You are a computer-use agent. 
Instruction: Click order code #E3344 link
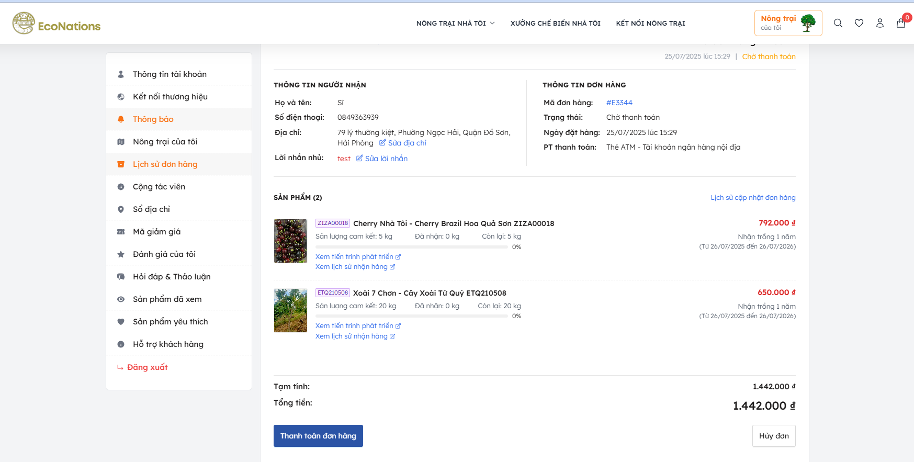click(x=619, y=103)
